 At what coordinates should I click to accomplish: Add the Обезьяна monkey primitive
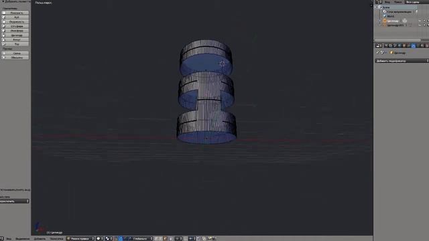[15, 58]
